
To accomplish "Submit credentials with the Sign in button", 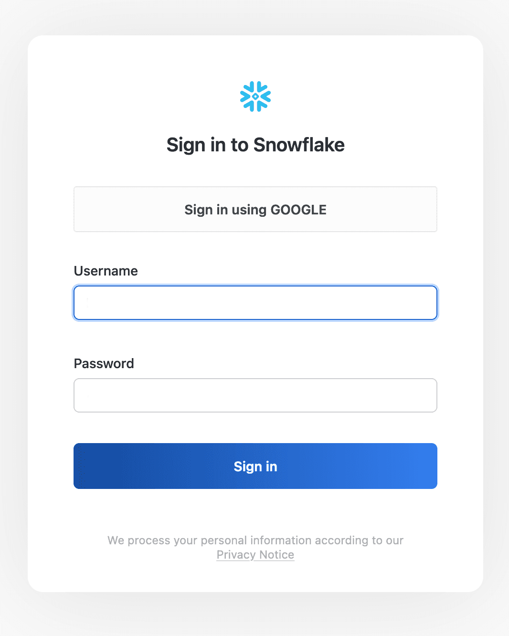I will 255,466.
